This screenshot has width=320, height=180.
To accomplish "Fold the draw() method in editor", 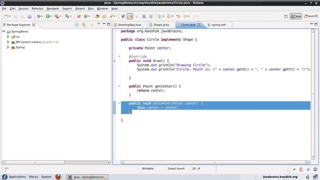I will (119, 56).
